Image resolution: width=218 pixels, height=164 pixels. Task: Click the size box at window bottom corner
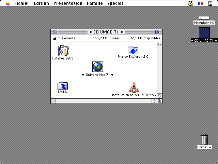(x=159, y=101)
